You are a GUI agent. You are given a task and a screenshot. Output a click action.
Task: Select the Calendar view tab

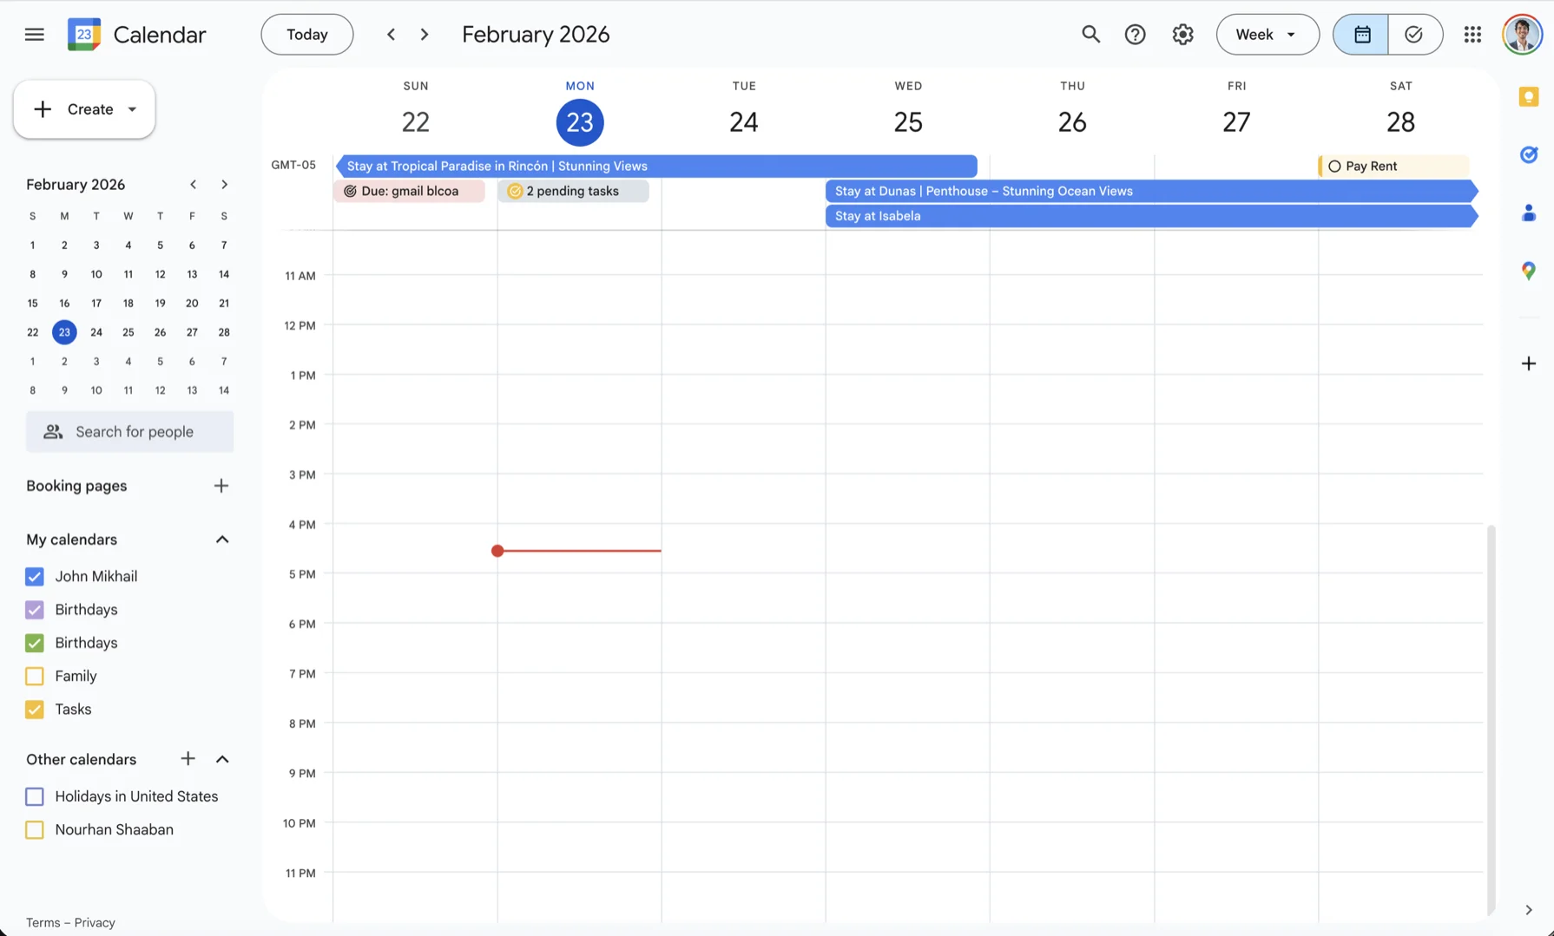click(1361, 35)
